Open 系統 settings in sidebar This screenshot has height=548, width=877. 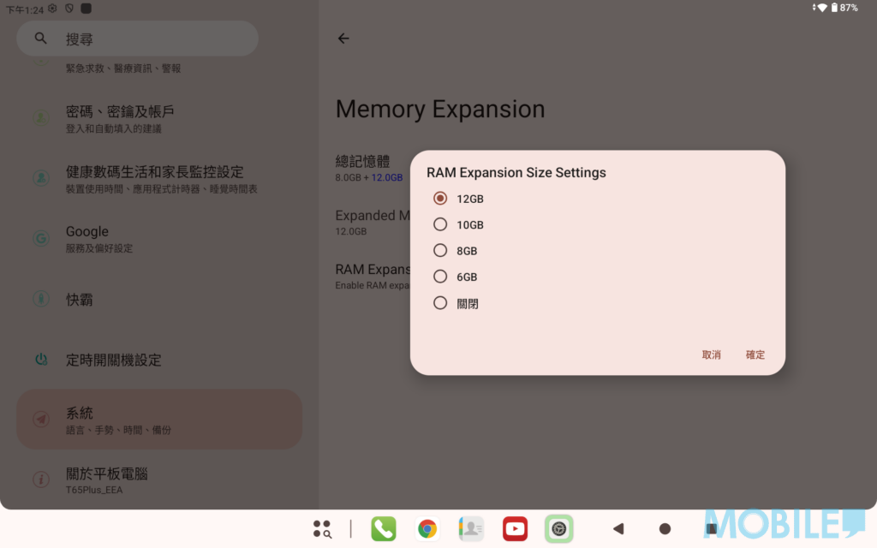tap(159, 420)
